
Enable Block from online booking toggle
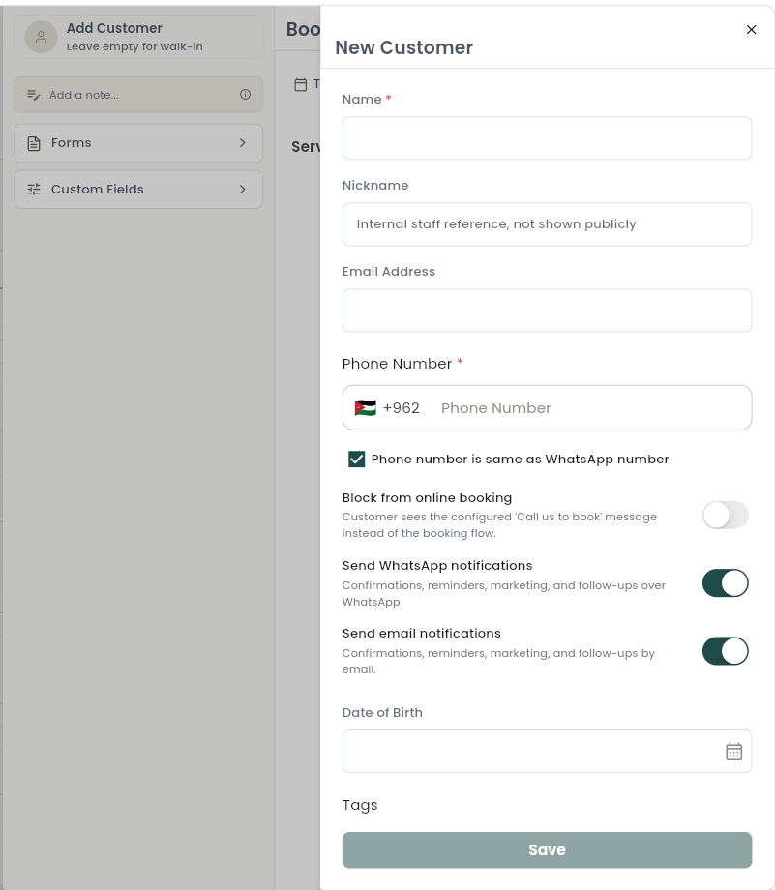click(x=725, y=515)
